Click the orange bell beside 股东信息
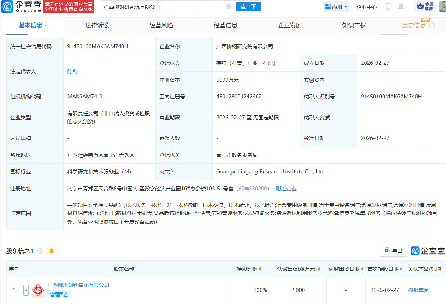 click(52, 251)
